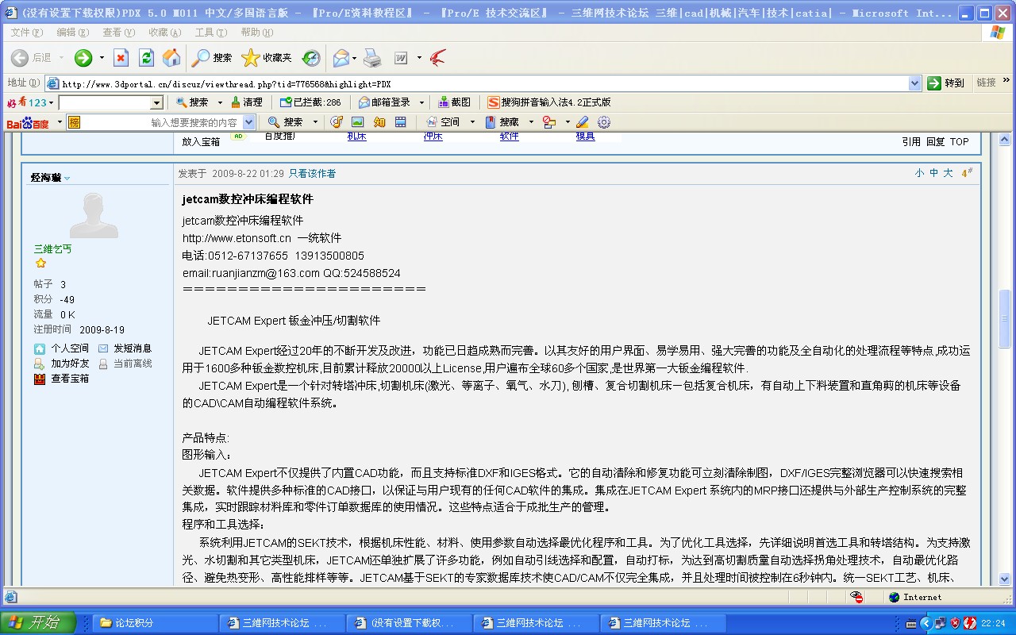The width and height of the screenshot is (1016, 635).
Task: Expand the 好看123 search box dropdown
Action: (x=156, y=103)
